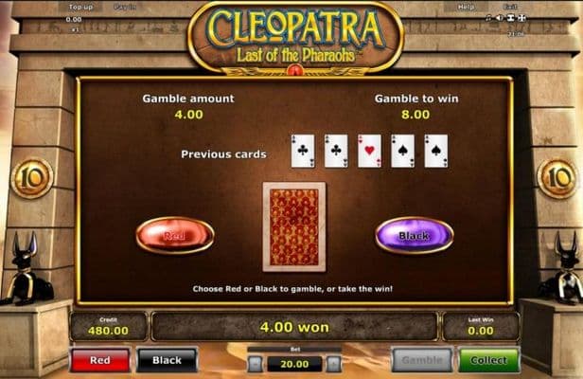Click the face-down gamble card
Image resolution: width=583 pixels, height=379 pixels.
coord(294,226)
